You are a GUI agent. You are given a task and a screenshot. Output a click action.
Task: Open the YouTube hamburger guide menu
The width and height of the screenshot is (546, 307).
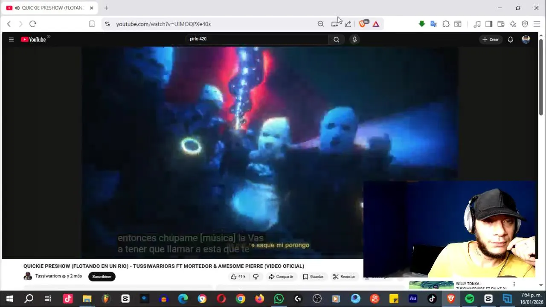[x=11, y=39]
